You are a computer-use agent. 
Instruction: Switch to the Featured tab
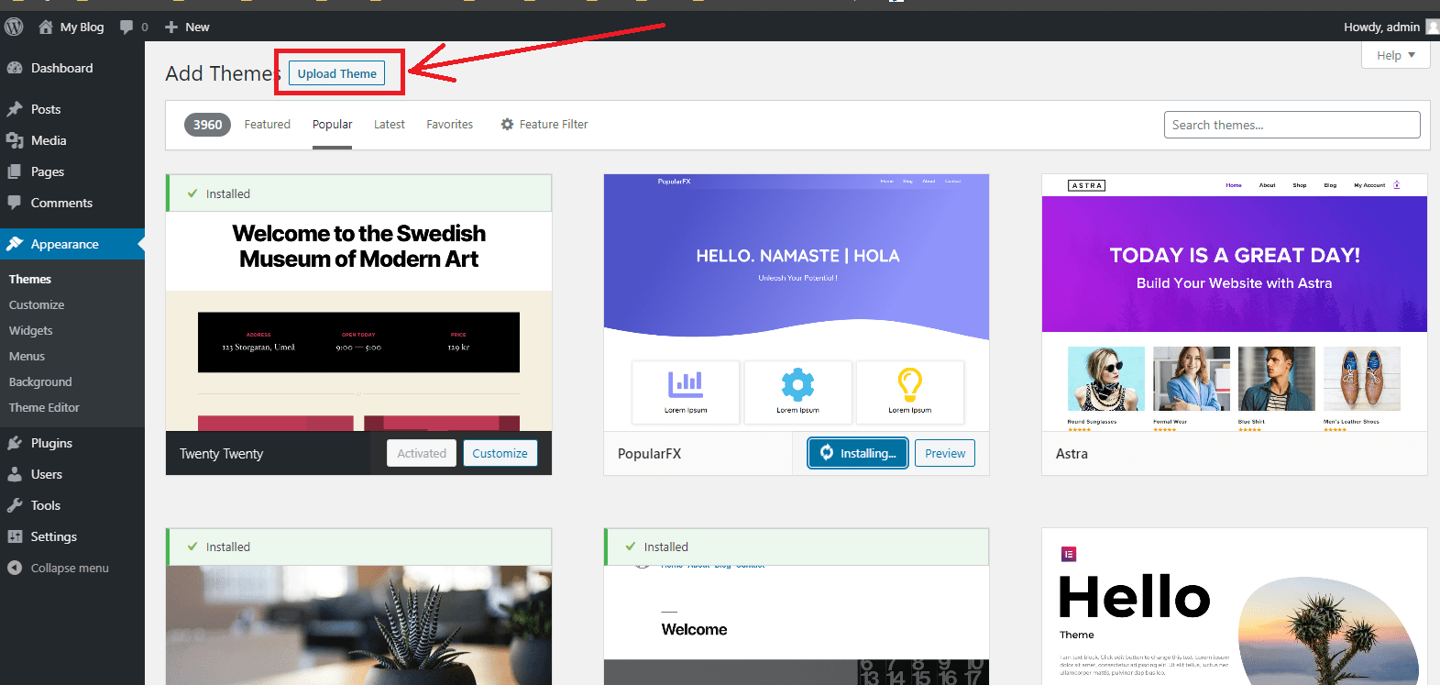click(267, 124)
